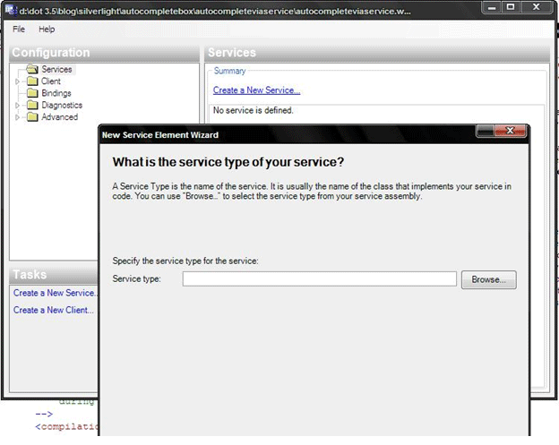Click the Diagnostics folder icon

click(32, 105)
